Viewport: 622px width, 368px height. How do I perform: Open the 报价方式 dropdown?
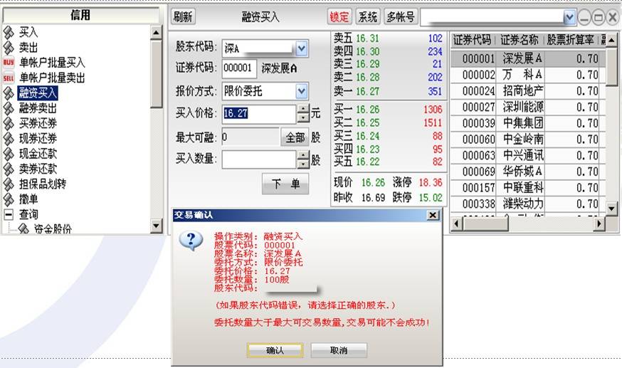pyautogui.click(x=302, y=92)
